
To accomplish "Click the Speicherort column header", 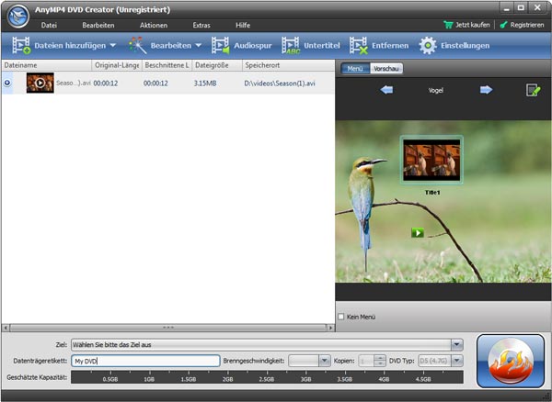I will (288, 65).
